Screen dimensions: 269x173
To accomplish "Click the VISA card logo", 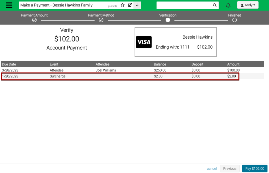I will [144, 42].
